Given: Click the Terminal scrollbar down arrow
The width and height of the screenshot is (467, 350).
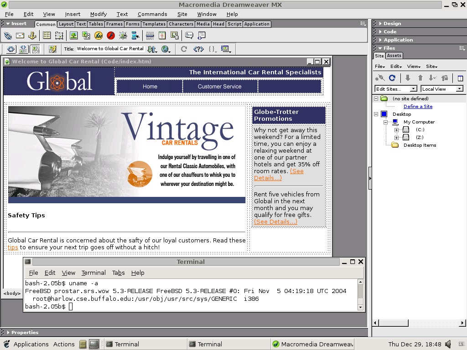Looking at the screenshot, I should [360, 308].
